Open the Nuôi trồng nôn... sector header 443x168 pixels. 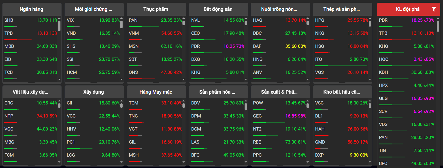[x=280, y=9]
